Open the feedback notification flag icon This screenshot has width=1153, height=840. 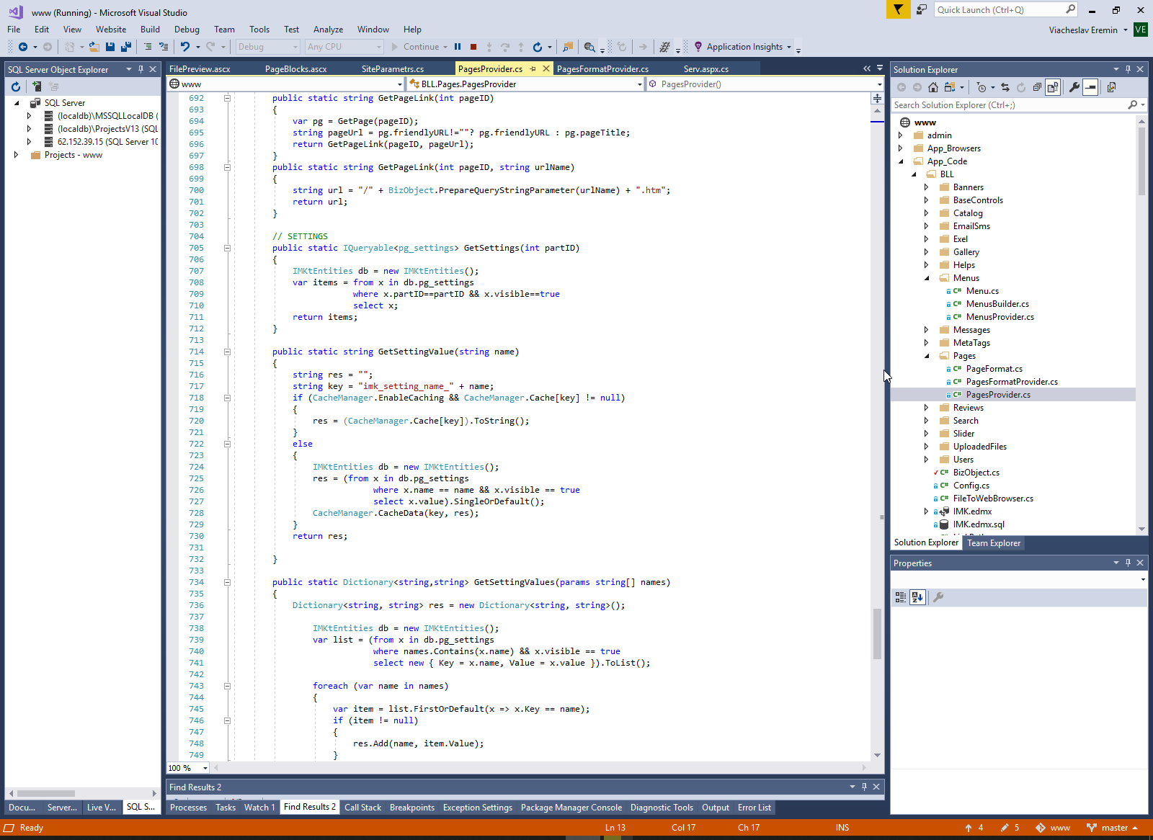pos(898,9)
